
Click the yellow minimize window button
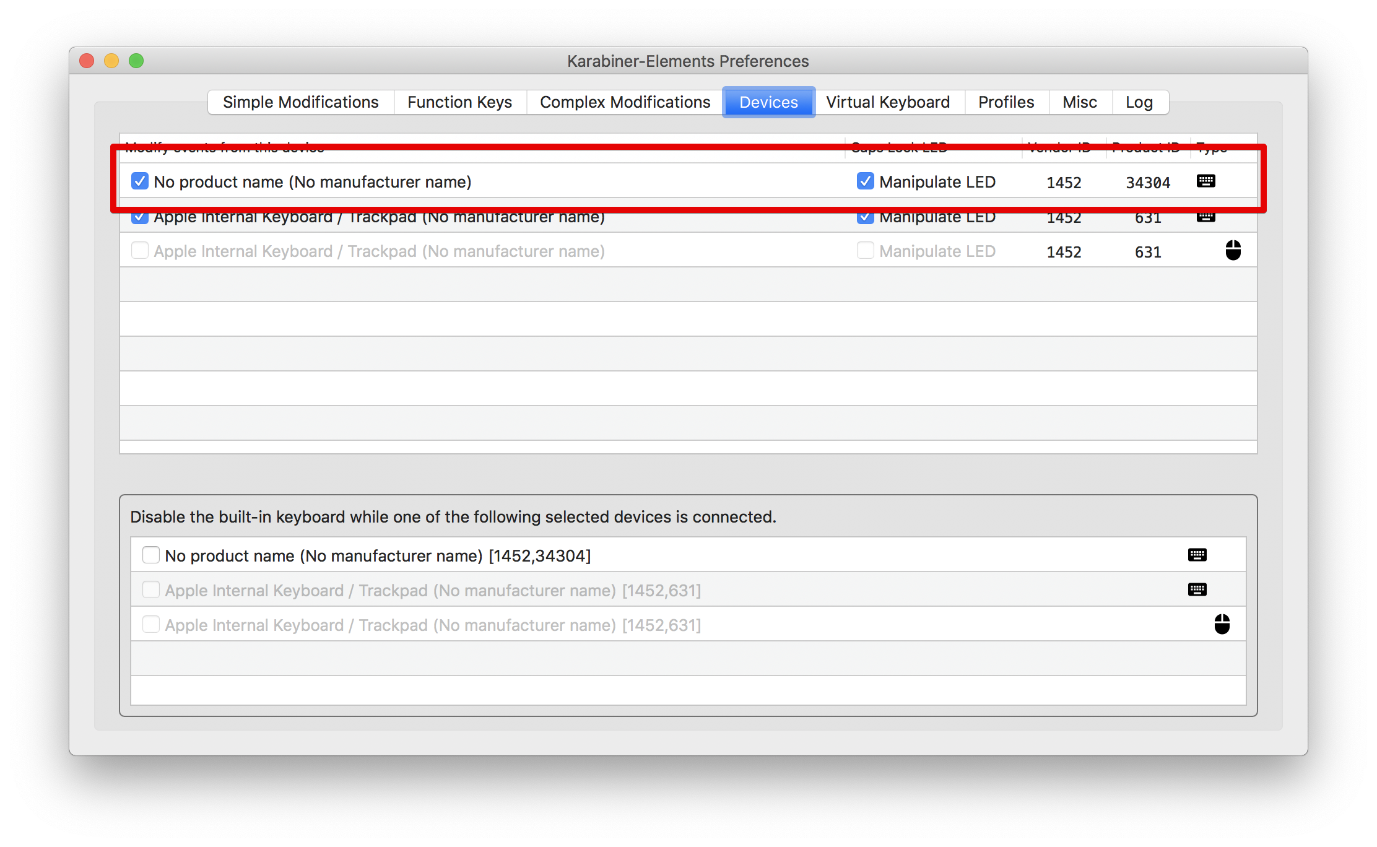click(x=111, y=61)
